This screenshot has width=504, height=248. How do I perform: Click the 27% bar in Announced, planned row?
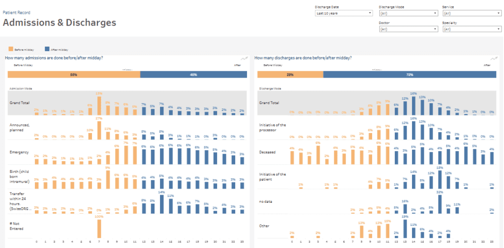99,130
